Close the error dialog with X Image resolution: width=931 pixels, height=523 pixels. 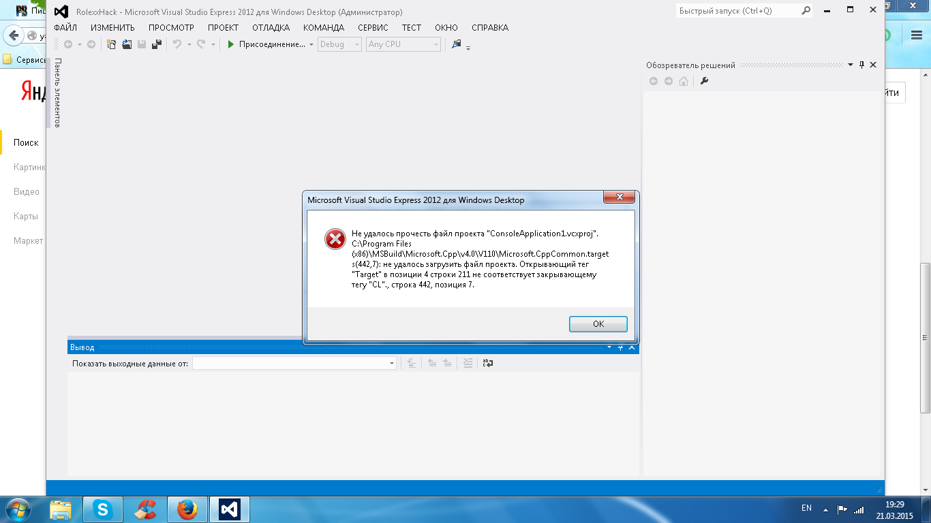coord(619,197)
